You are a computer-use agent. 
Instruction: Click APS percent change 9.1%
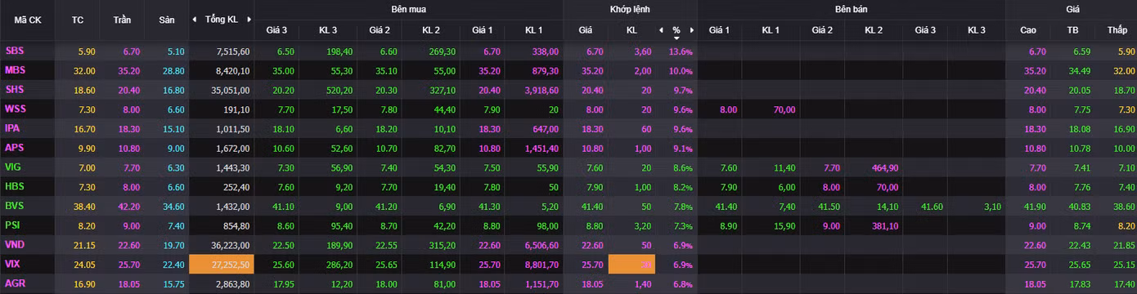click(x=683, y=149)
